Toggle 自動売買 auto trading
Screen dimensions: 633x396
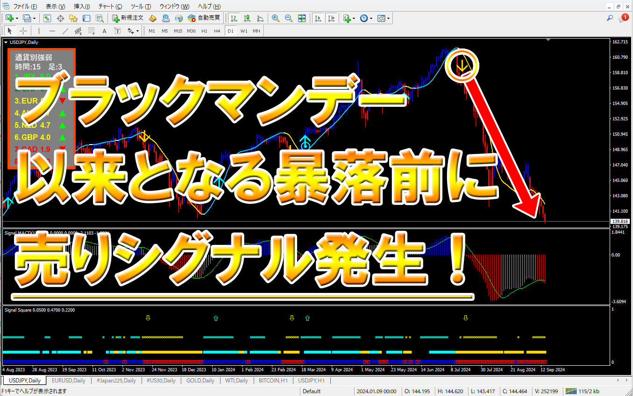pyautogui.click(x=204, y=18)
